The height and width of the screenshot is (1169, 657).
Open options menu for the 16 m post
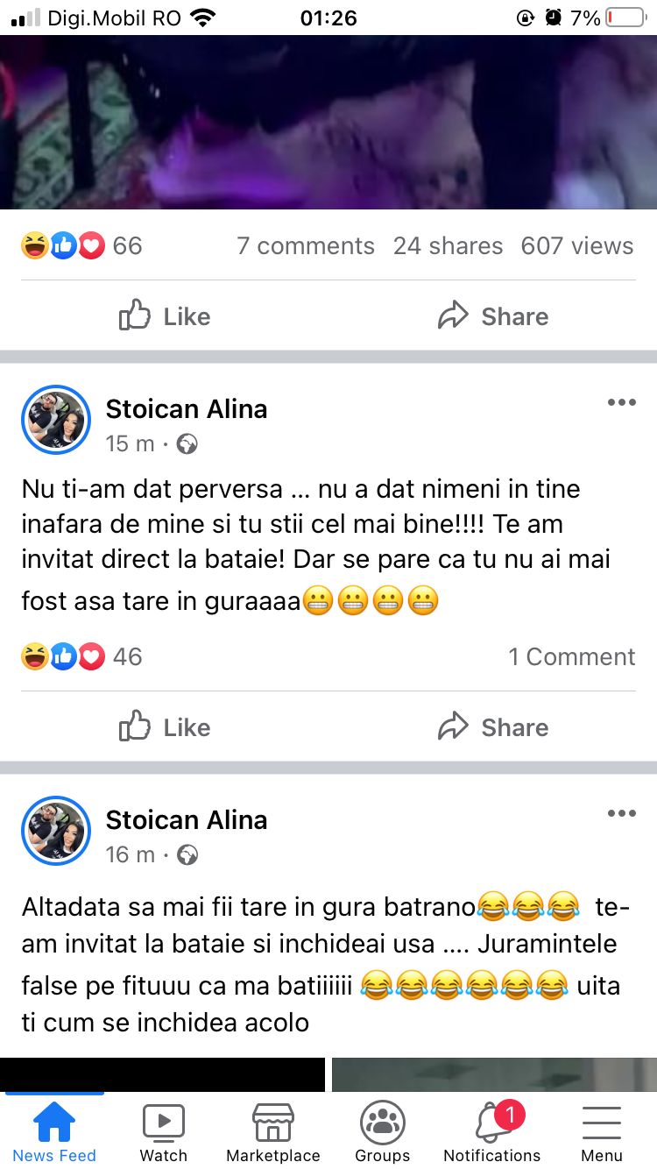click(x=621, y=813)
